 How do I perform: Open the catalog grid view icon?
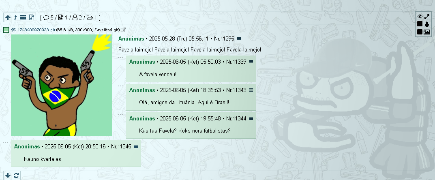(x=24, y=17)
